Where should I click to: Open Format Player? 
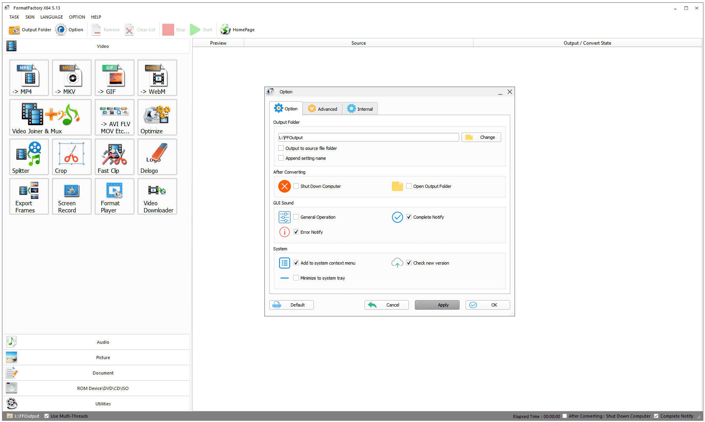114,196
